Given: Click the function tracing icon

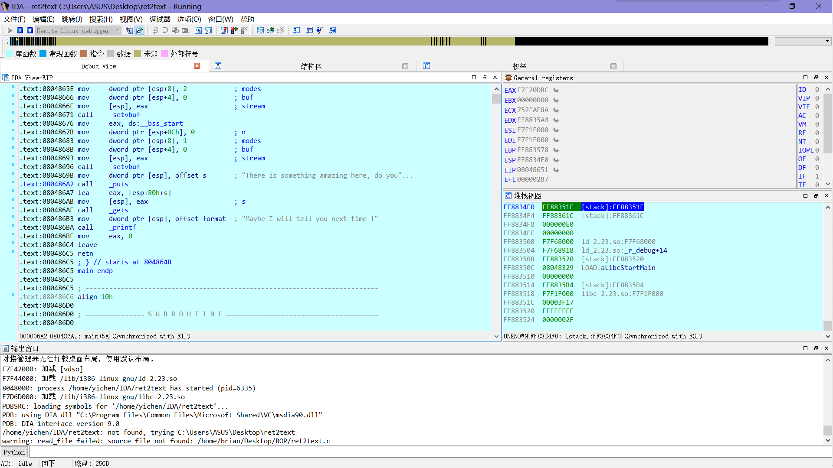Looking at the screenshot, I should coord(319,30).
